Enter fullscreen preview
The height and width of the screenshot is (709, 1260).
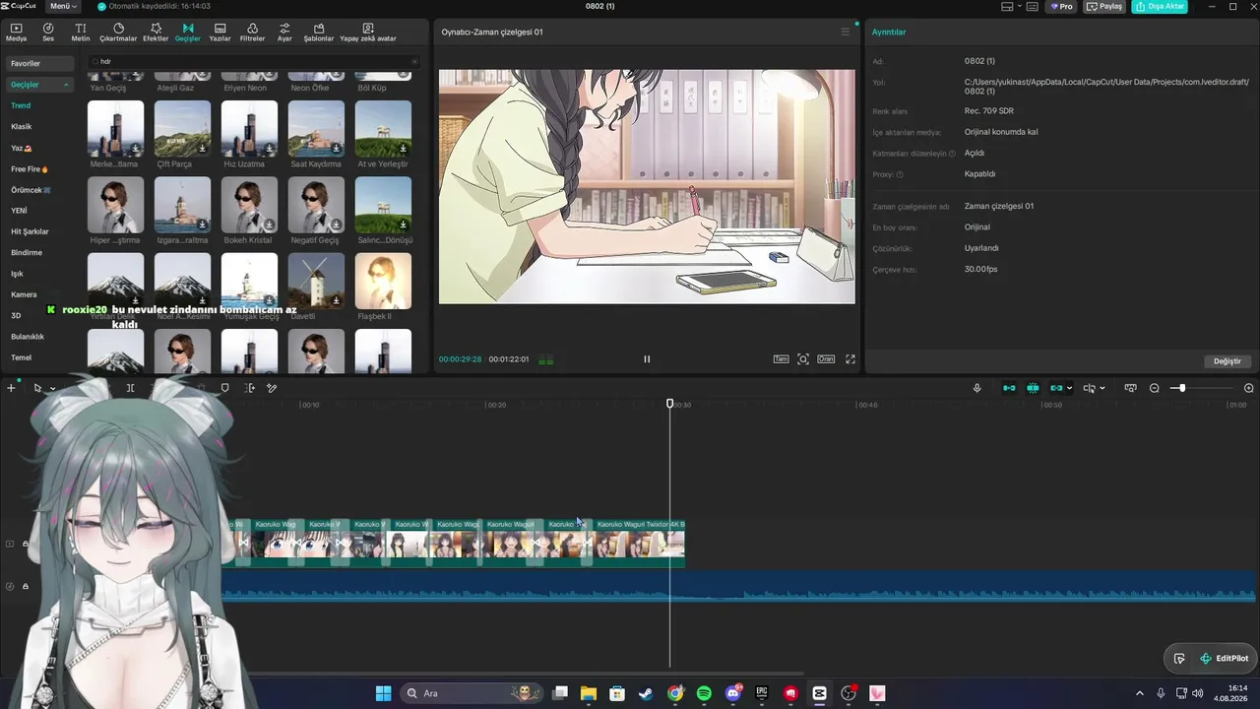click(x=850, y=359)
